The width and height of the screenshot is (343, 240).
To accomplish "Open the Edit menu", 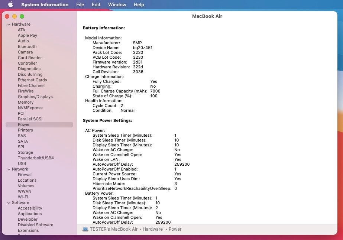I will (96, 4).
